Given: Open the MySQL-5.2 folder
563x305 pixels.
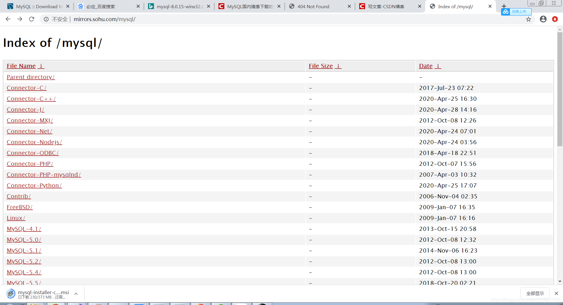Looking at the screenshot, I should click(x=24, y=261).
